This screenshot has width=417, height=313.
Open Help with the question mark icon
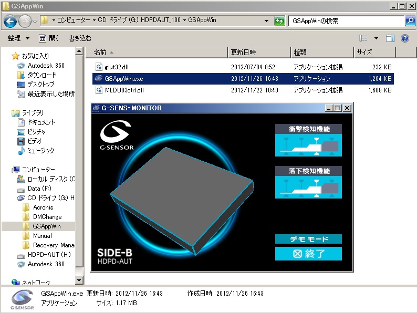pos(405,38)
